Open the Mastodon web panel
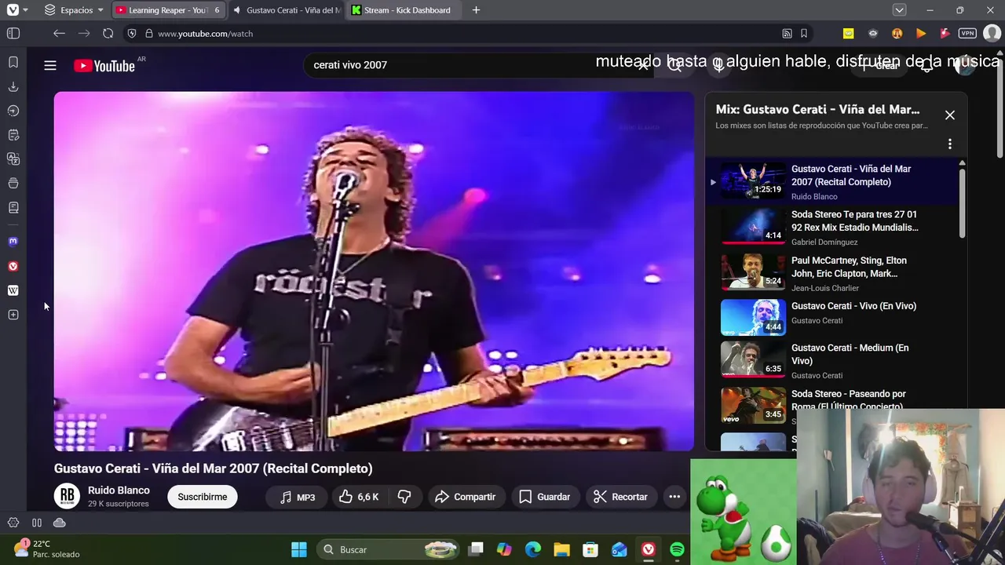Image resolution: width=1005 pixels, height=565 pixels. 13,242
